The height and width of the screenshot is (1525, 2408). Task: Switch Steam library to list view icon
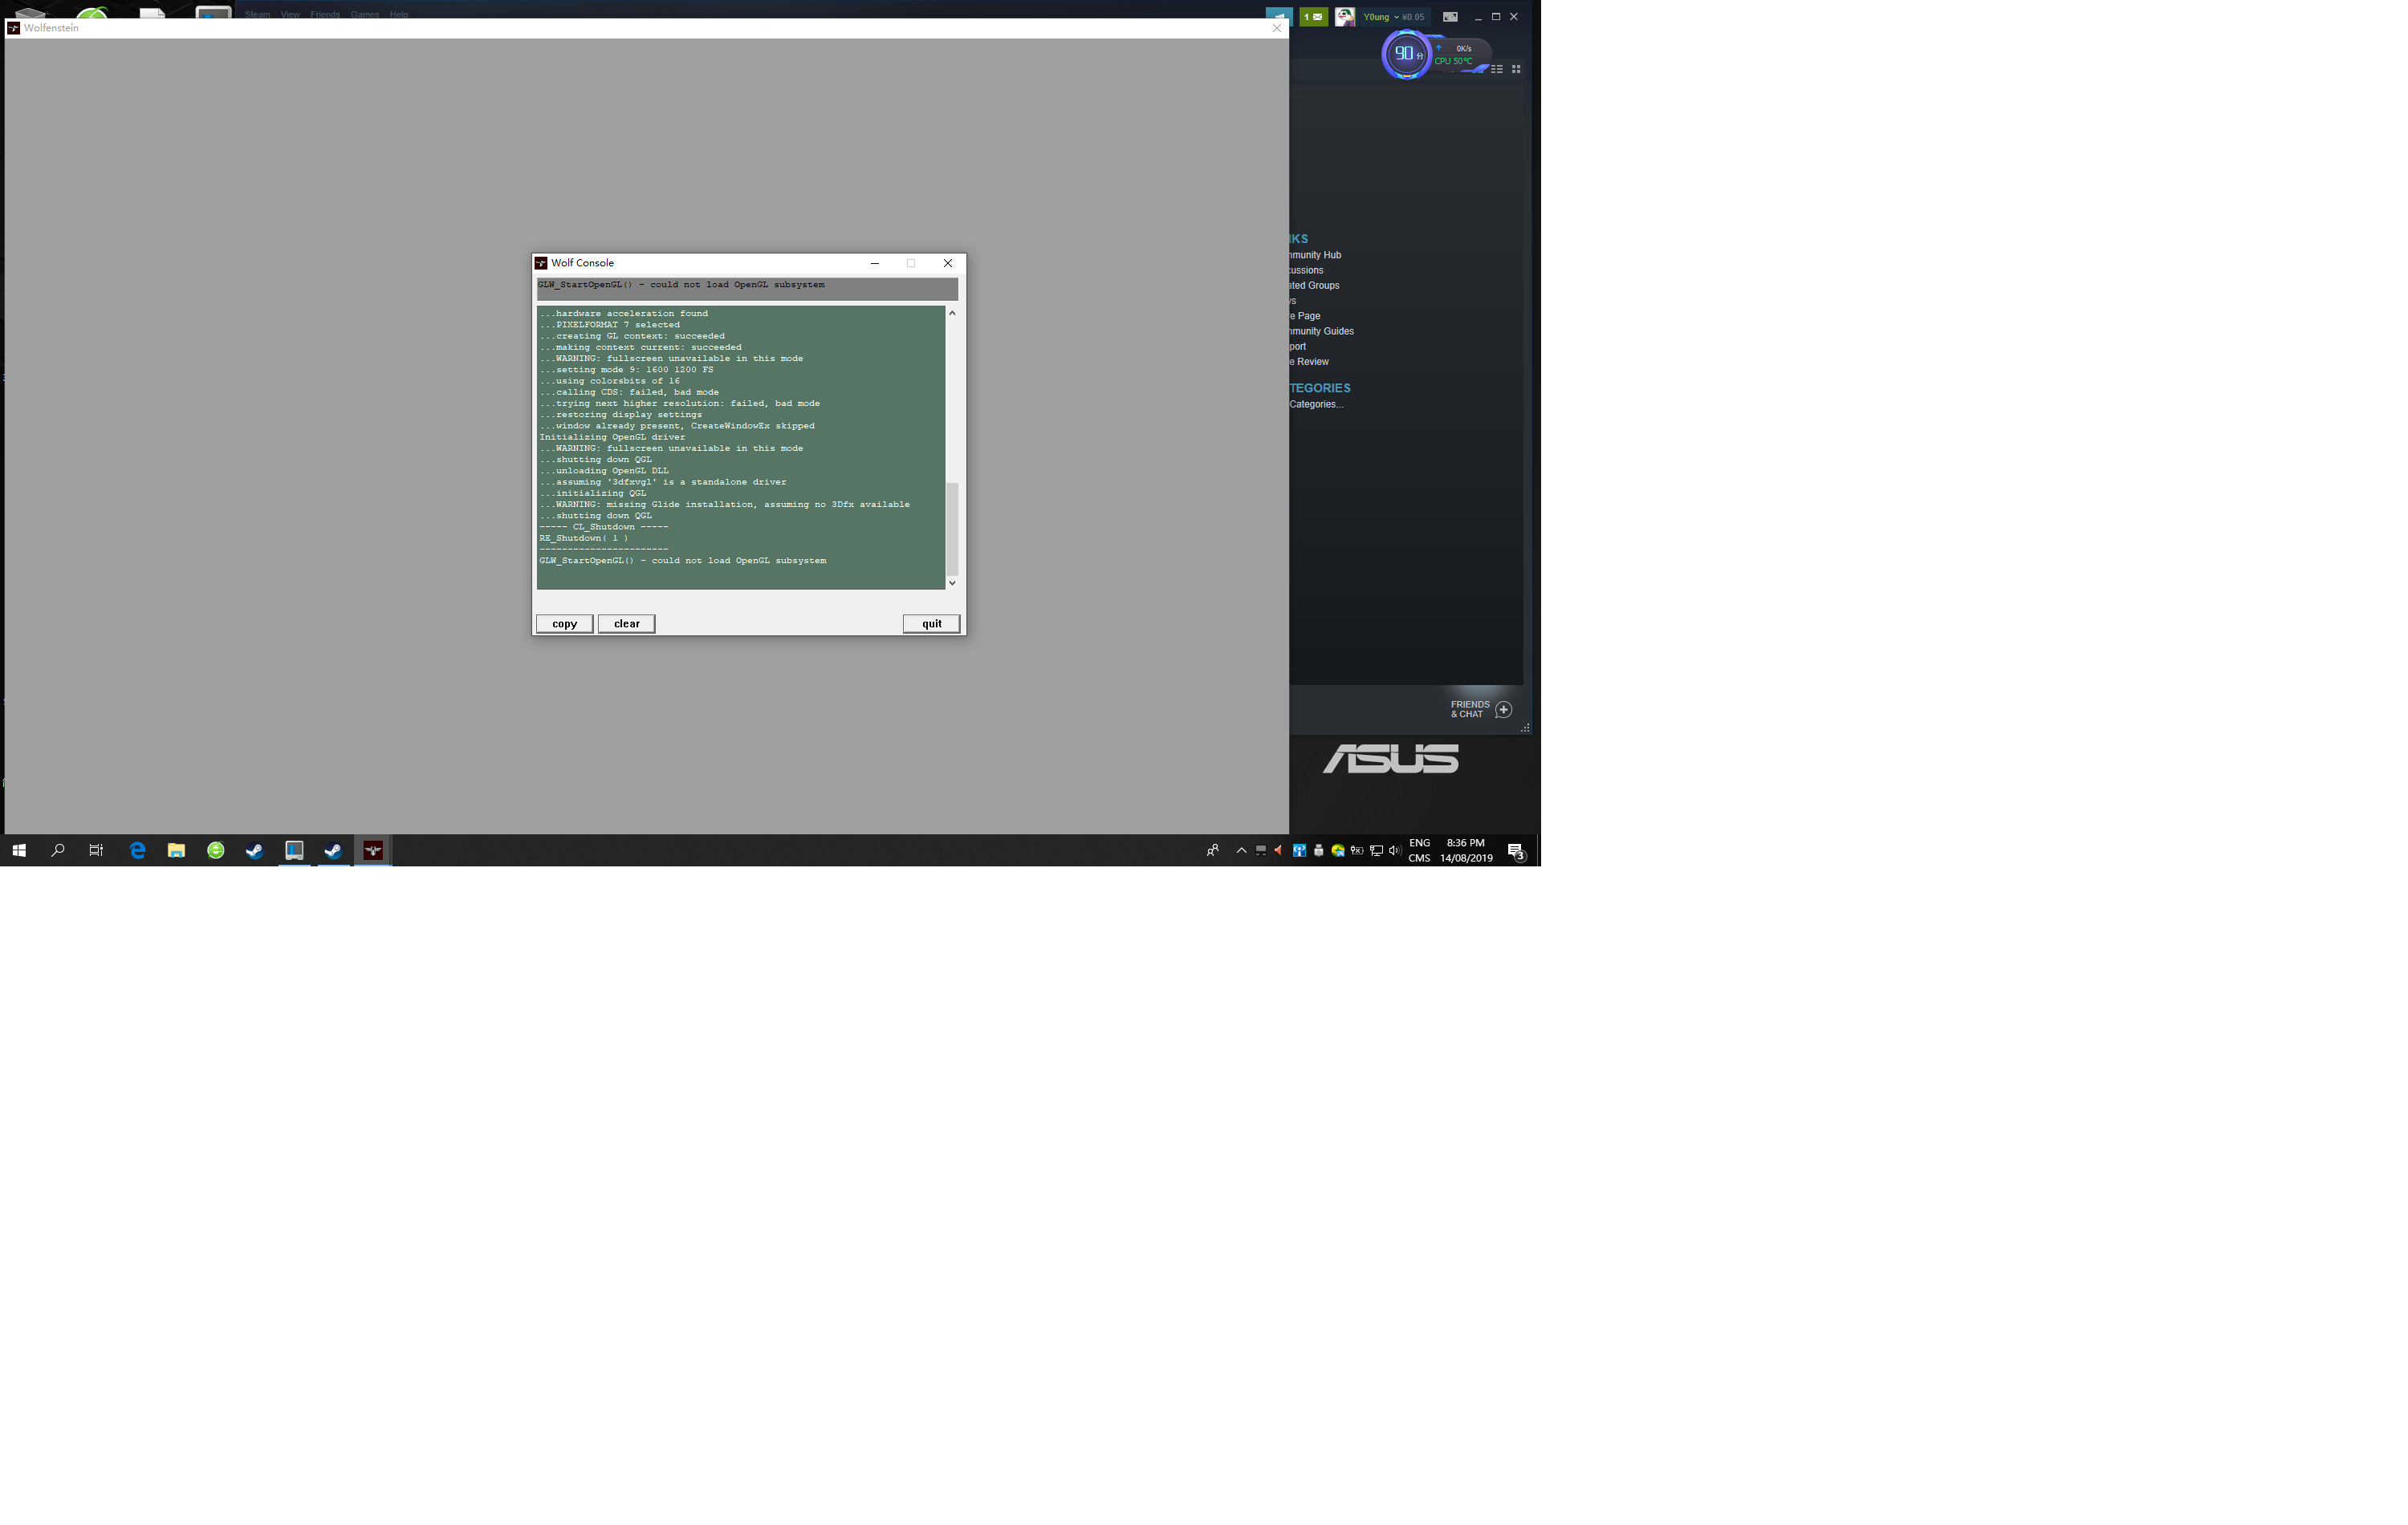click(1497, 69)
